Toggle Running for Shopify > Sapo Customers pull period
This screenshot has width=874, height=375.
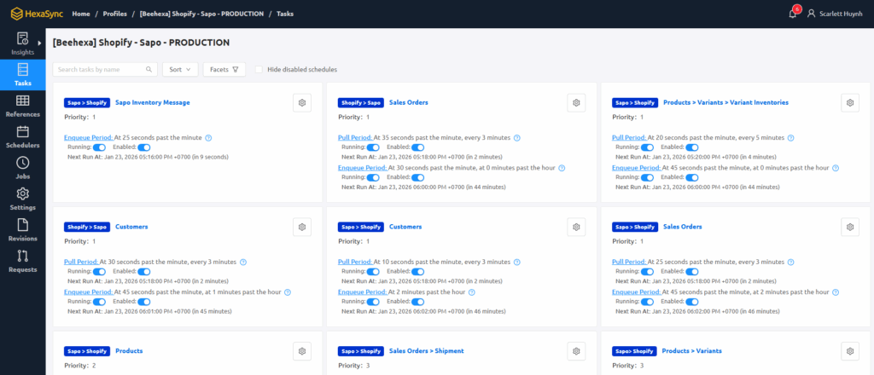click(x=99, y=272)
